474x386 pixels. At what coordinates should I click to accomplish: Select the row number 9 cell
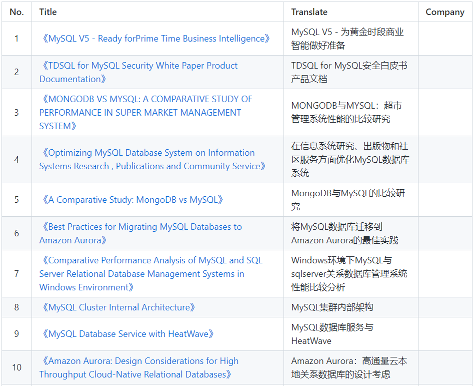point(16,334)
